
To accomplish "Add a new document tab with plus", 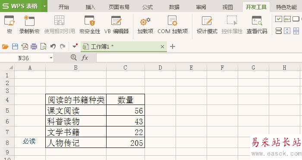I will [x=173, y=46].
